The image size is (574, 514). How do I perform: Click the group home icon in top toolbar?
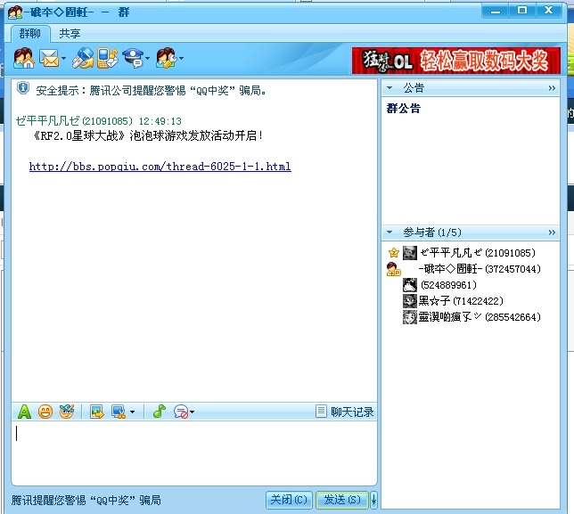[24, 60]
